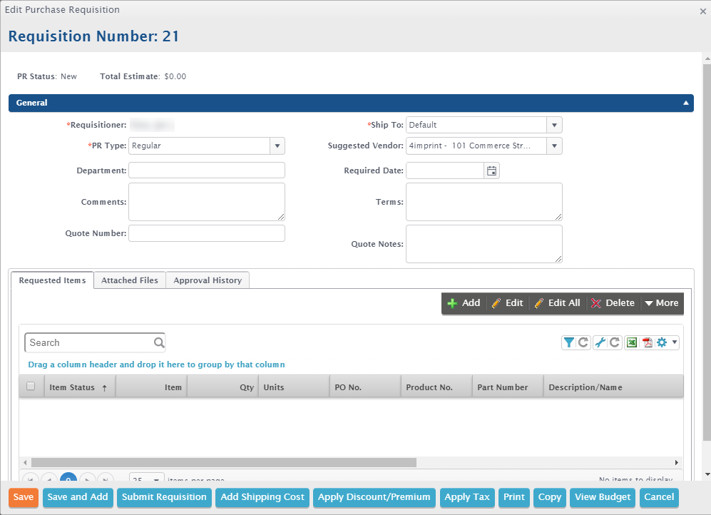Open the Required Date calendar picker

(491, 170)
